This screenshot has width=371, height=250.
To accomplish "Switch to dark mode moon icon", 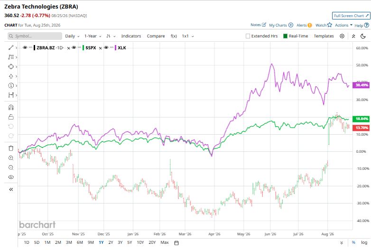I will 363,36.
